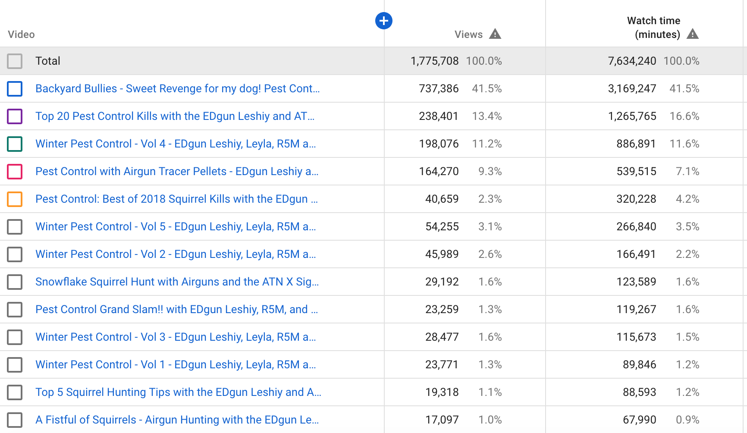
Task: Open Backyard Bullies video link
Action: [x=177, y=88]
